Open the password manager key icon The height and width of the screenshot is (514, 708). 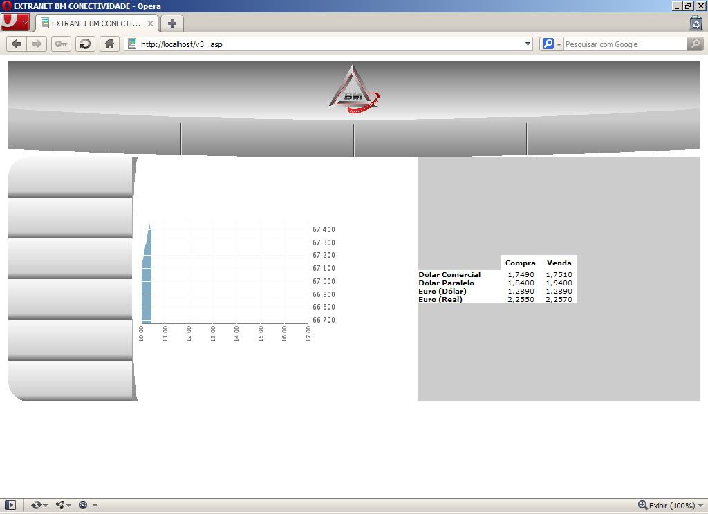(62, 44)
